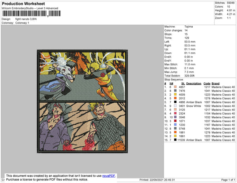Select the peach swatch in stop row 1
Screen dimensions: 237x183
175,87
